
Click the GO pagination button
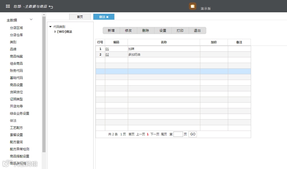tap(193, 134)
